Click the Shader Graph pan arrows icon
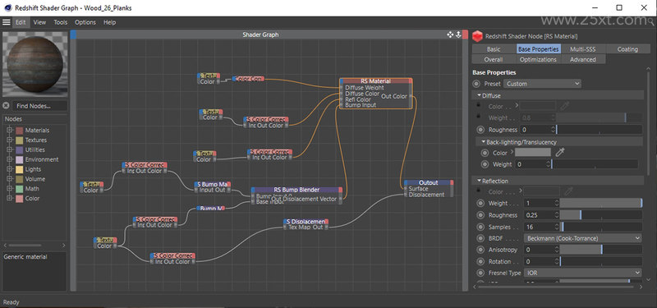657x308 pixels. point(450,34)
